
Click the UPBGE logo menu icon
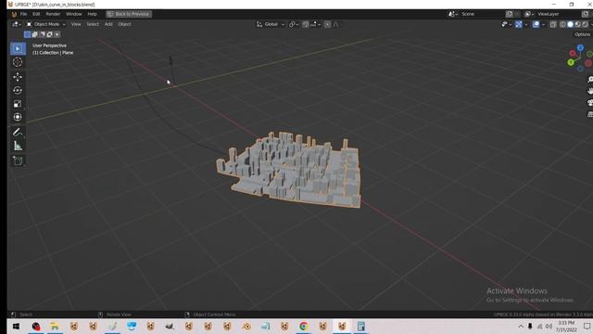(x=14, y=14)
